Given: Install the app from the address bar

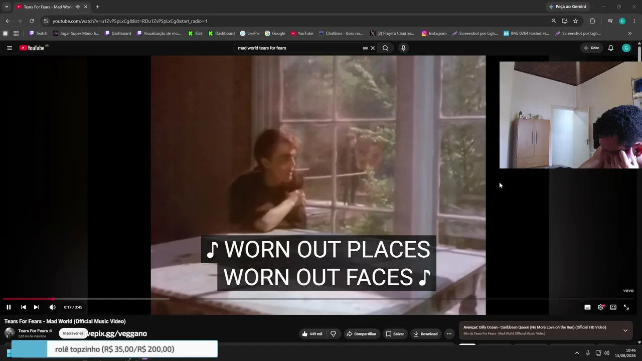Looking at the screenshot, I should pyautogui.click(x=564, y=21).
